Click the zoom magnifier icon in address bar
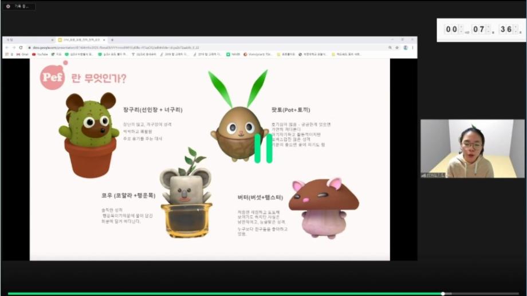Viewport: 527px width, 296px height. pos(390,48)
